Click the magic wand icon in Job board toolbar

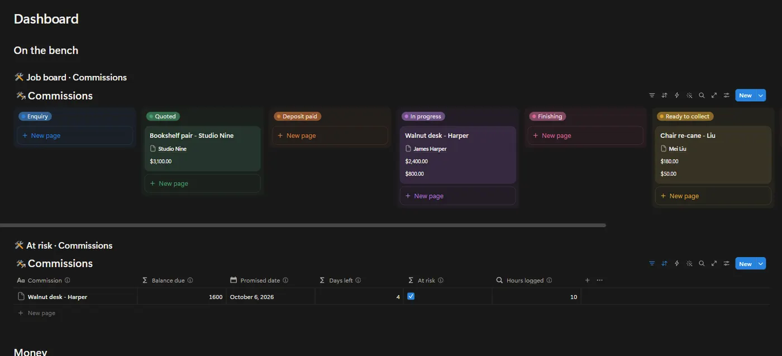tap(689, 96)
